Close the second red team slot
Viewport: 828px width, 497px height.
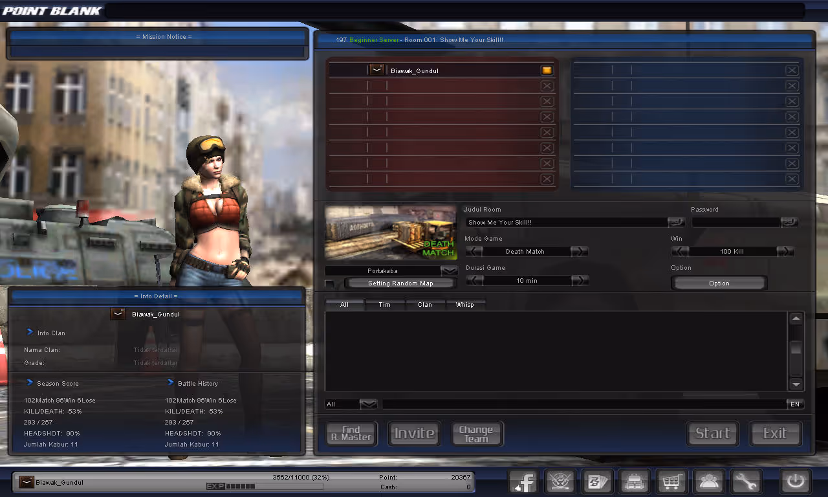[x=547, y=85]
